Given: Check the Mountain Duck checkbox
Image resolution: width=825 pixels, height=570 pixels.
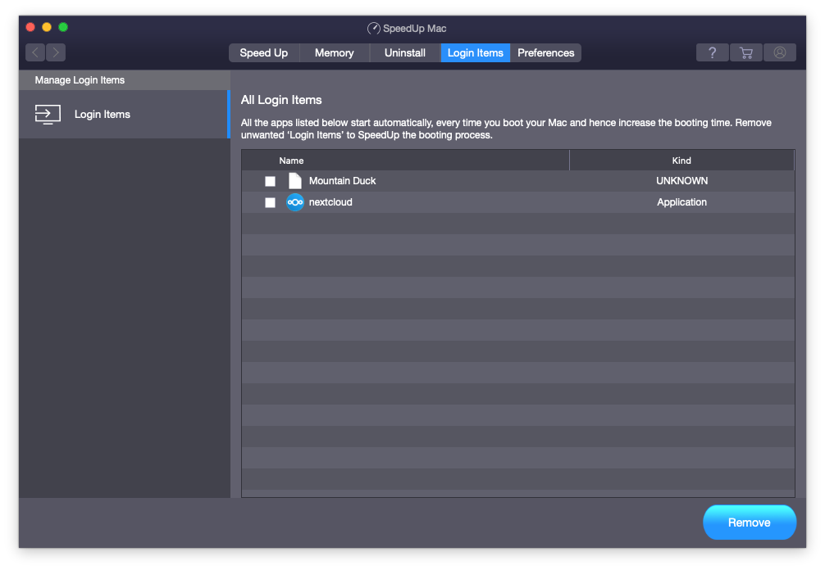Looking at the screenshot, I should (270, 181).
